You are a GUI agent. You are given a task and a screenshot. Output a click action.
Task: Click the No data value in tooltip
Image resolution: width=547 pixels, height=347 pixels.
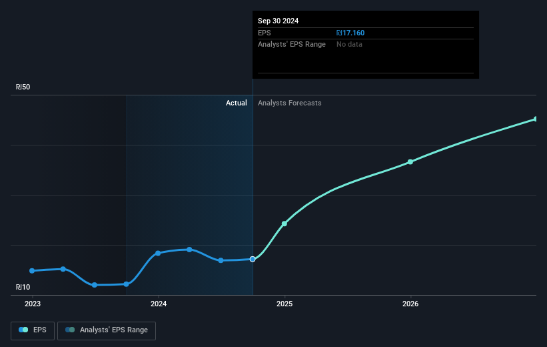tap(349, 45)
